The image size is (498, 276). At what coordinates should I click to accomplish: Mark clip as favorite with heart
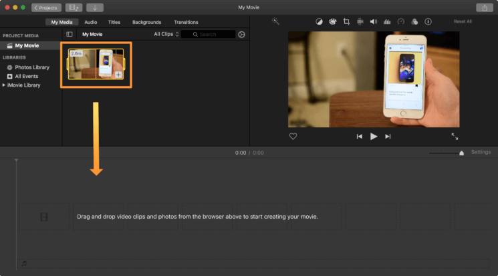(x=293, y=136)
